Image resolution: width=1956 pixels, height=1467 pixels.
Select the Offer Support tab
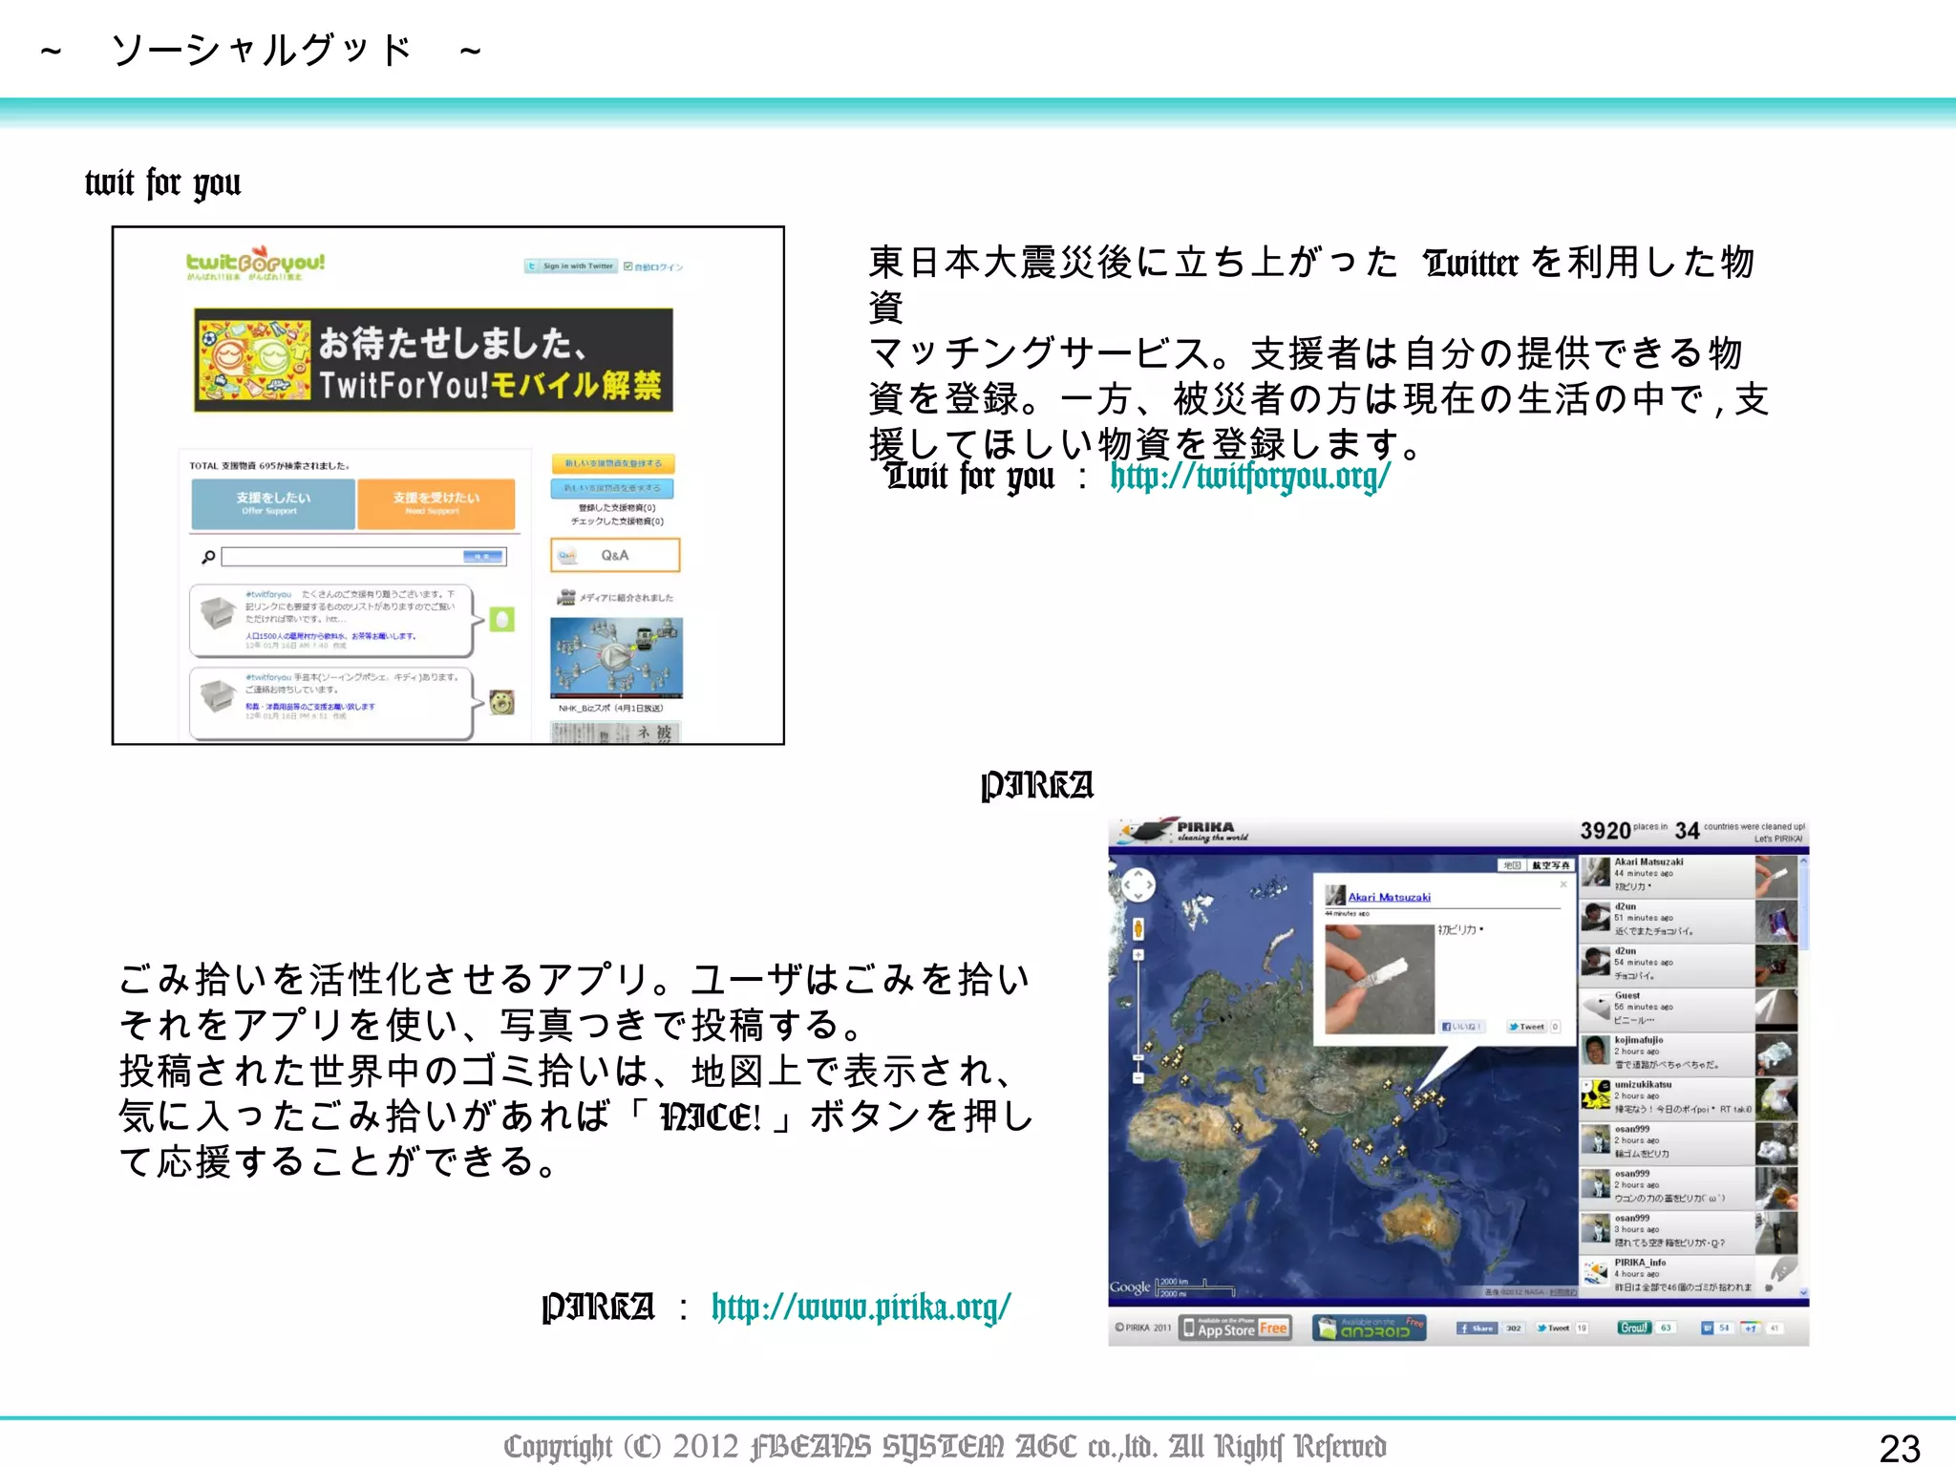[x=273, y=503]
